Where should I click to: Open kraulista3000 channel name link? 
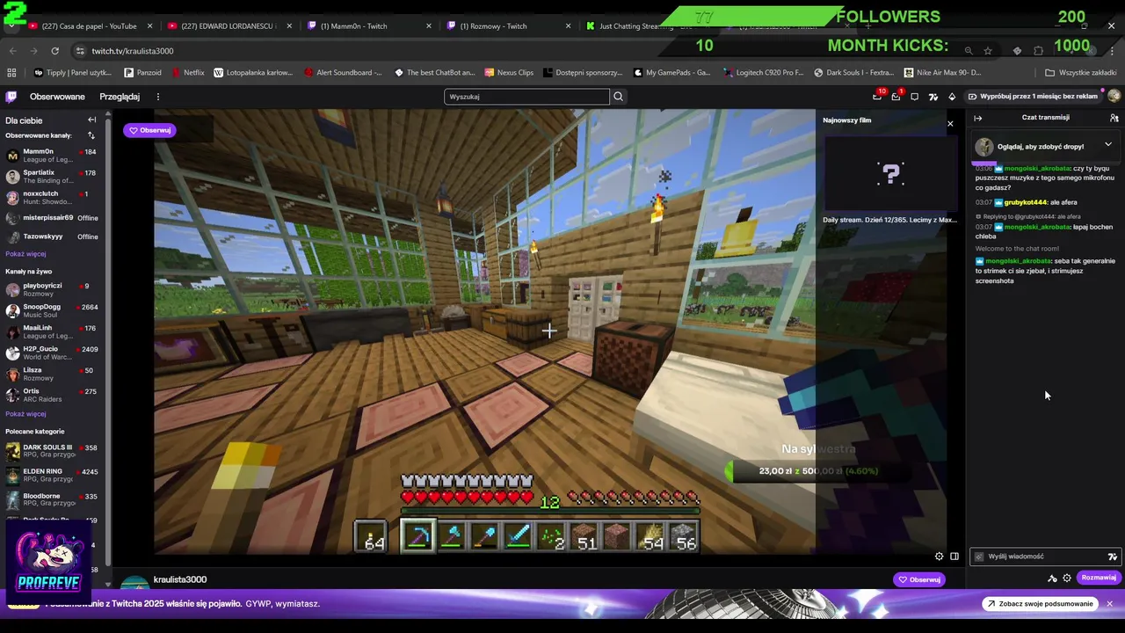tap(180, 579)
